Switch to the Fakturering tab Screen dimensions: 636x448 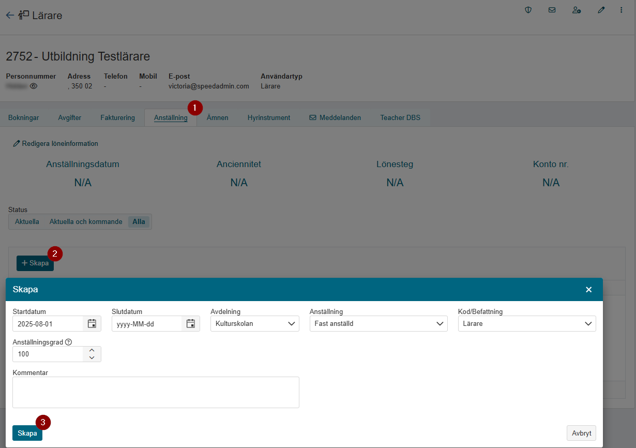coord(118,117)
